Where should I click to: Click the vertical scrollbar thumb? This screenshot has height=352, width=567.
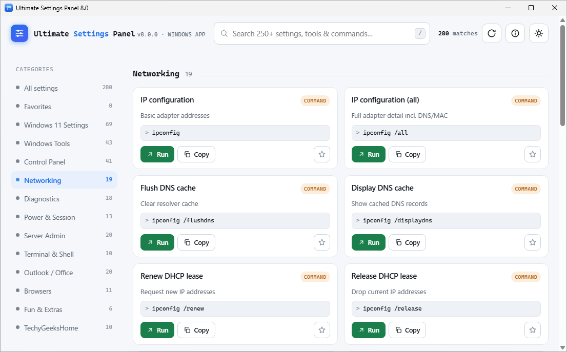tap(562, 75)
